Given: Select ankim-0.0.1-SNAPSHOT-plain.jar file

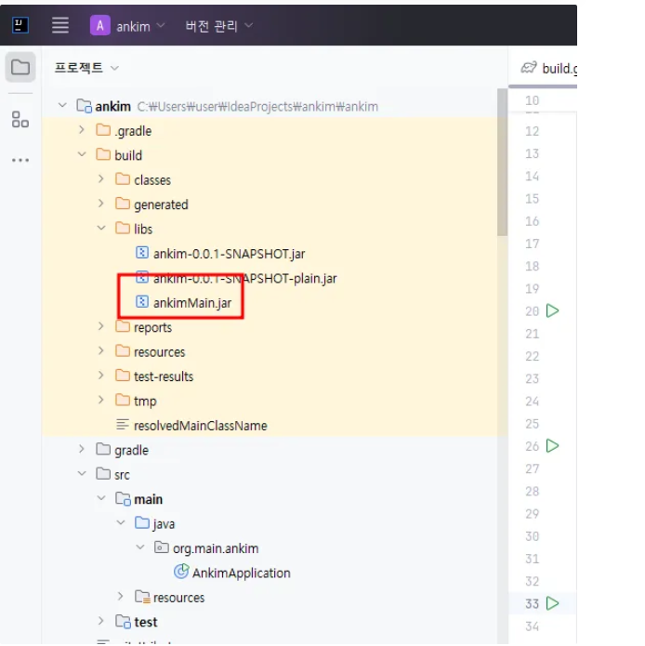Looking at the screenshot, I should click(245, 278).
